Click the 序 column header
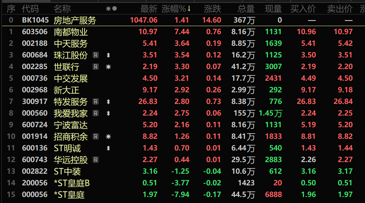The width and height of the screenshot is (365, 203). 11,9
